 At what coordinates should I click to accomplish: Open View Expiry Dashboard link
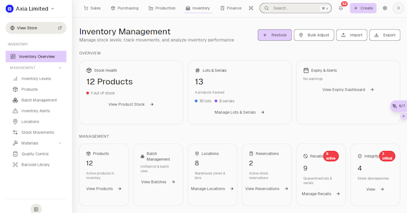tap(348, 90)
